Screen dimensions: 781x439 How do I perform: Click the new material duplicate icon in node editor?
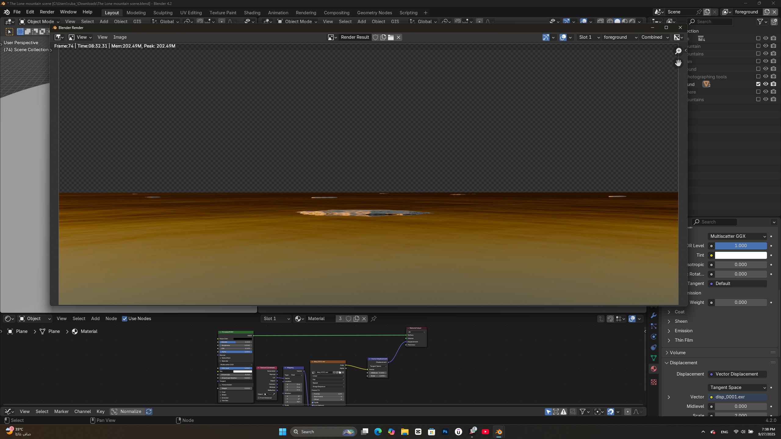[x=356, y=319]
